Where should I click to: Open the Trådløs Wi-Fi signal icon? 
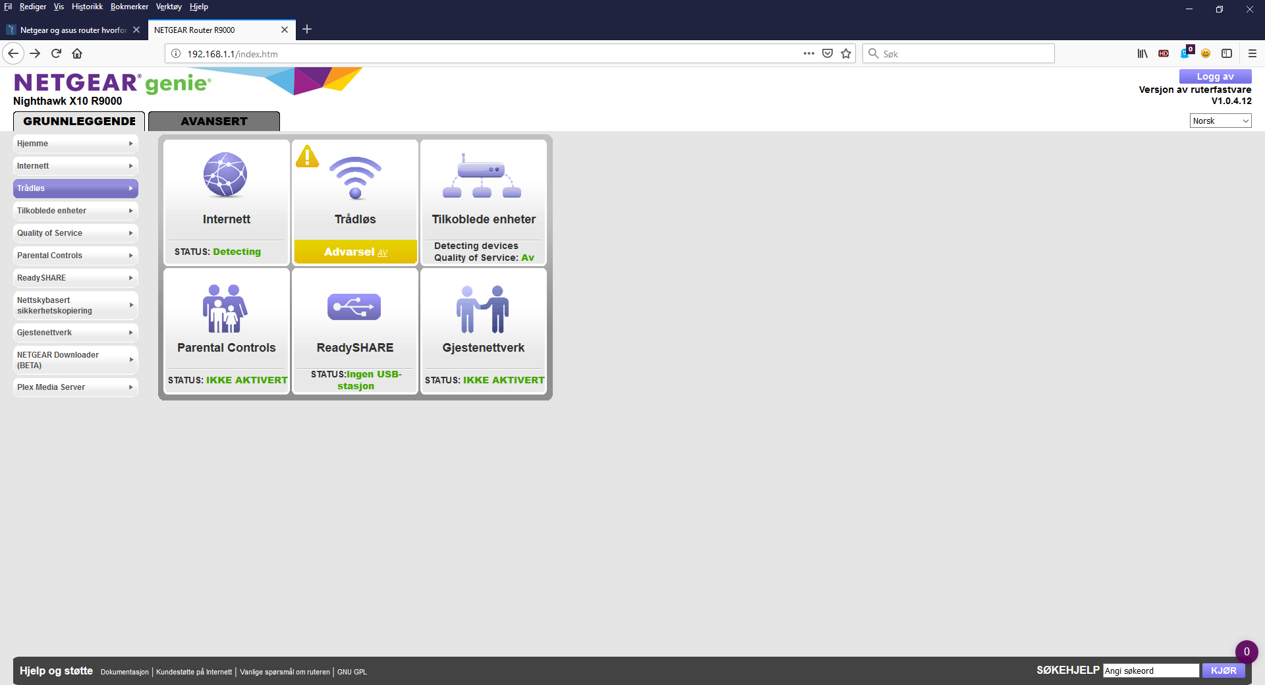pyautogui.click(x=355, y=178)
